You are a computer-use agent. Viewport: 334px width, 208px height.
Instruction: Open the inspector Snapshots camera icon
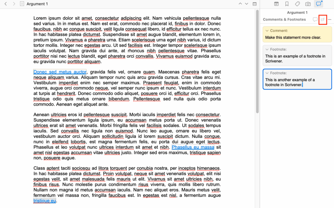[x=308, y=4]
